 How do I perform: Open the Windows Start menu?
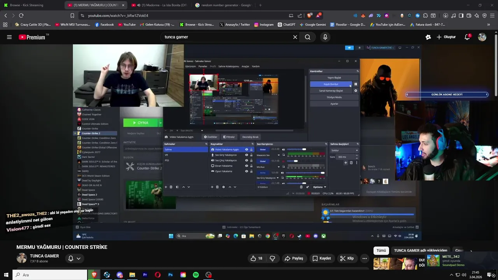click(x=6, y=275)
